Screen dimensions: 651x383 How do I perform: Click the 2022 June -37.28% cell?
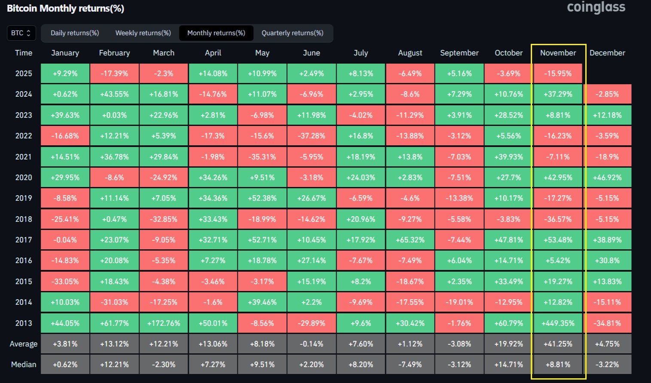[x=311, y=136]
